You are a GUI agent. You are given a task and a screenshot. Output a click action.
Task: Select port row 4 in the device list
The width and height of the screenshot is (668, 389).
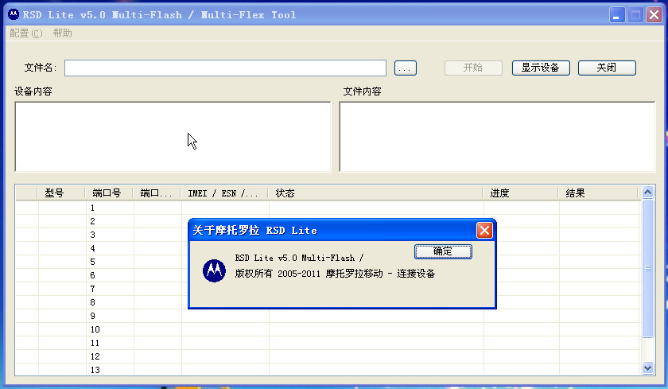pos(328,248)
